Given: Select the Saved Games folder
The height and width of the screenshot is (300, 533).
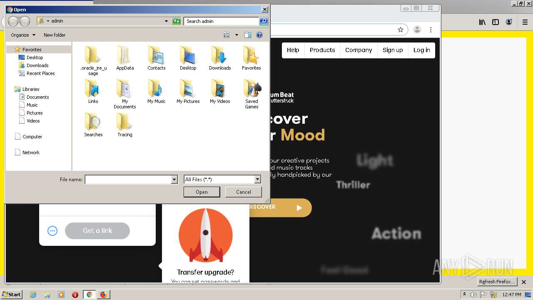Looking at the screenshot, I should coord(252,94).
